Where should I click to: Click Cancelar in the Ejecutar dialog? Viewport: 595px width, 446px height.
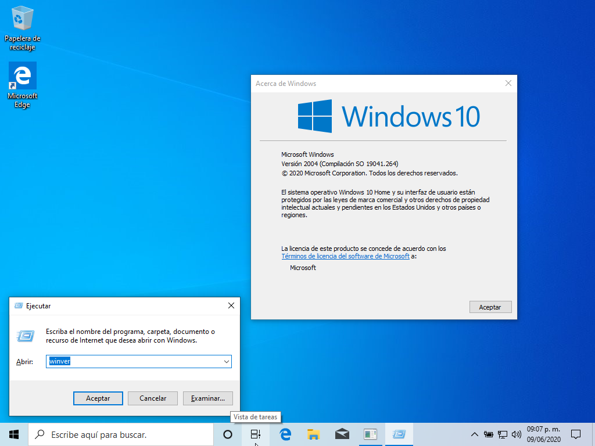[153, 398]
